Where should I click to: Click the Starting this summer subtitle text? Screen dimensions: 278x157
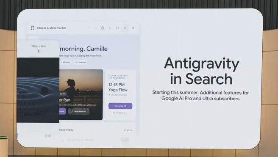[x=200, y=96]
